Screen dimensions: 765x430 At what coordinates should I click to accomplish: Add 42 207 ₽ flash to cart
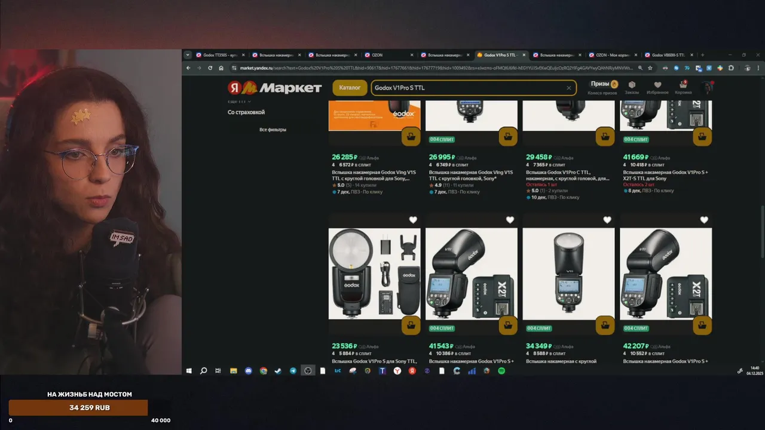(702, 325)
